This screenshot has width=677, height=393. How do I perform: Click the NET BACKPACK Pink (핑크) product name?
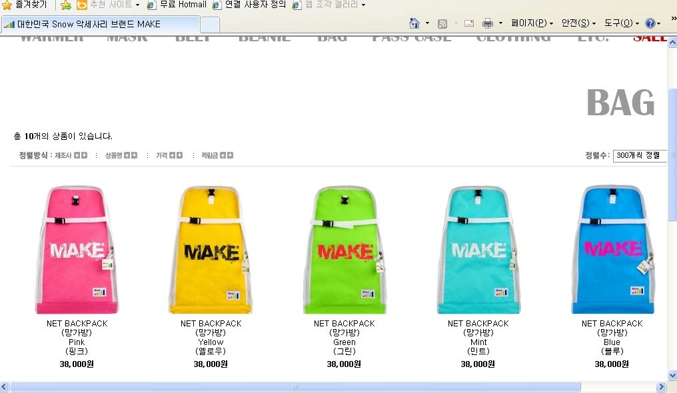[77, 337]
